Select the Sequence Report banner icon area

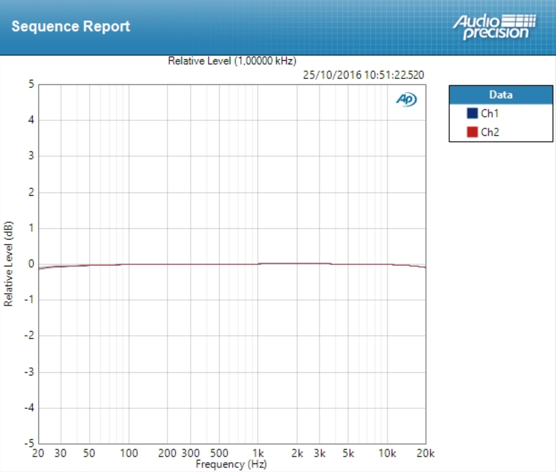71,26
